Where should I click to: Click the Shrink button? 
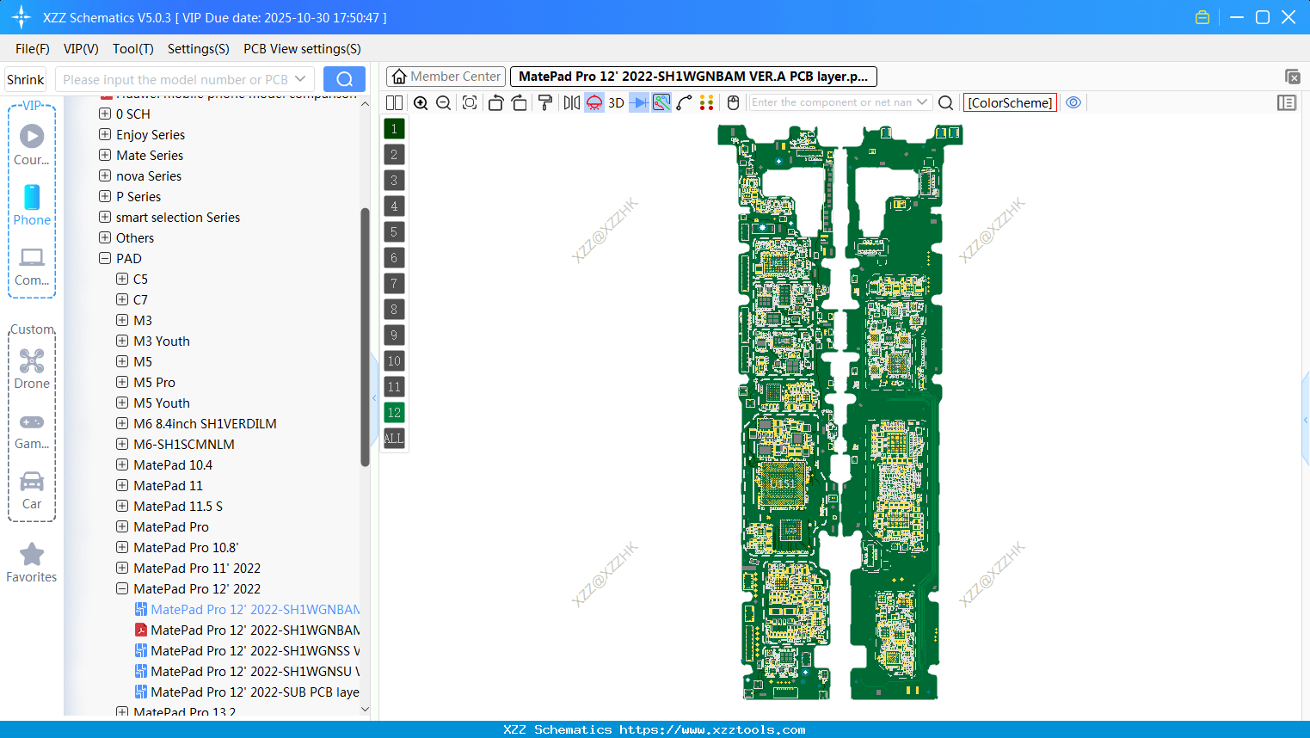[26, 79]
